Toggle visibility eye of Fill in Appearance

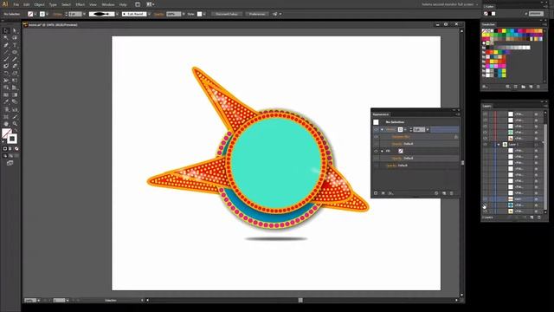(x=376, y=151)
